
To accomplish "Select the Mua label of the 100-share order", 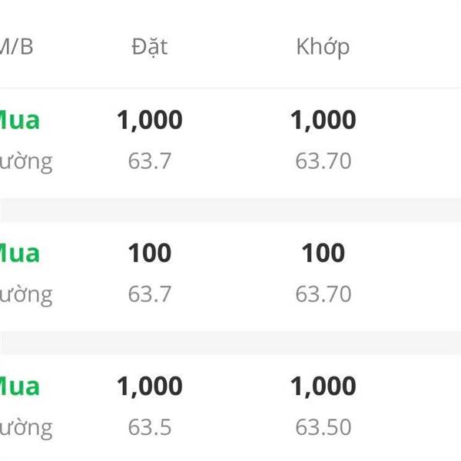I will pyautogui.click(x=19, y=254).
